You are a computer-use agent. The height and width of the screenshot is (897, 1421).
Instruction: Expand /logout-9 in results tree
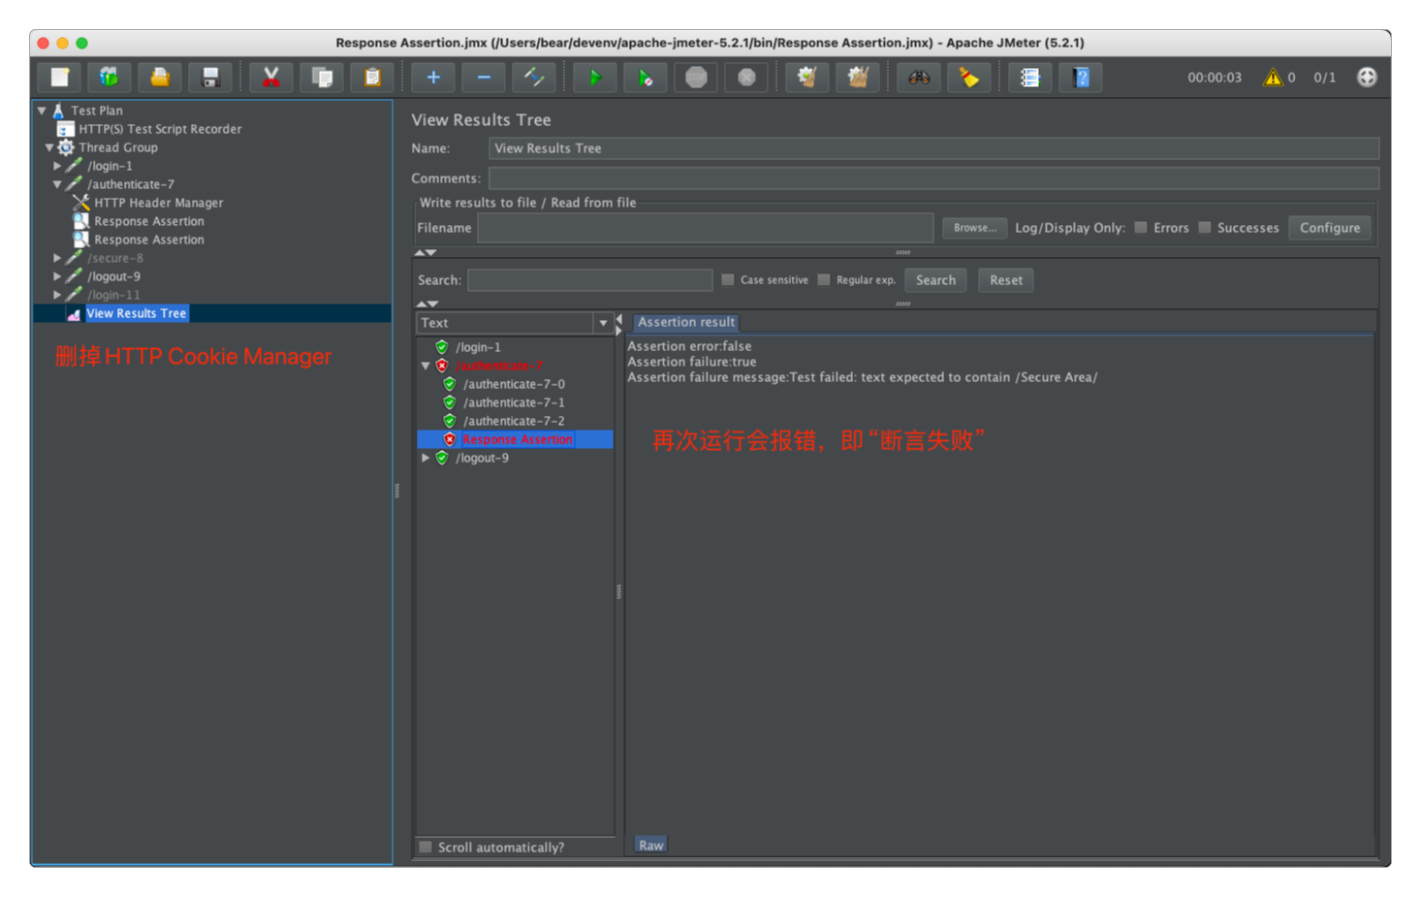pos(426,458)
